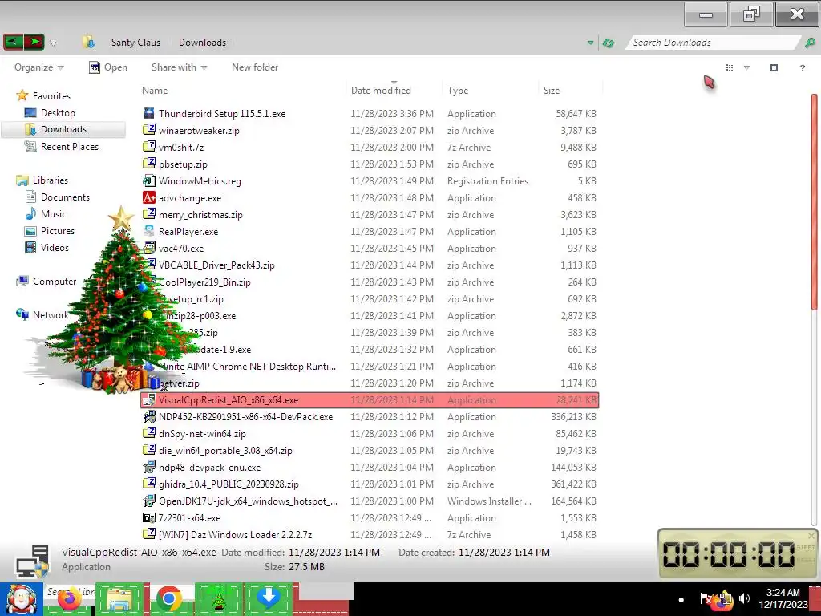Click the vac470.exe file name

coord(181,249)
